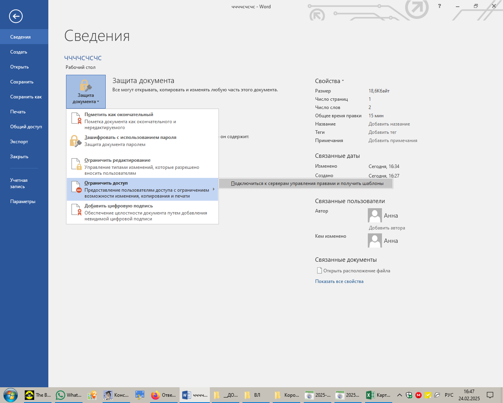
Task: Click the help question mark icon
Action: [439, 6]
